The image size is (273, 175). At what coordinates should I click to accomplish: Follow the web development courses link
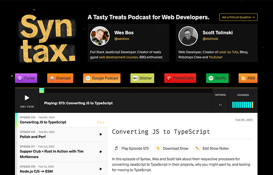(118, 57)
